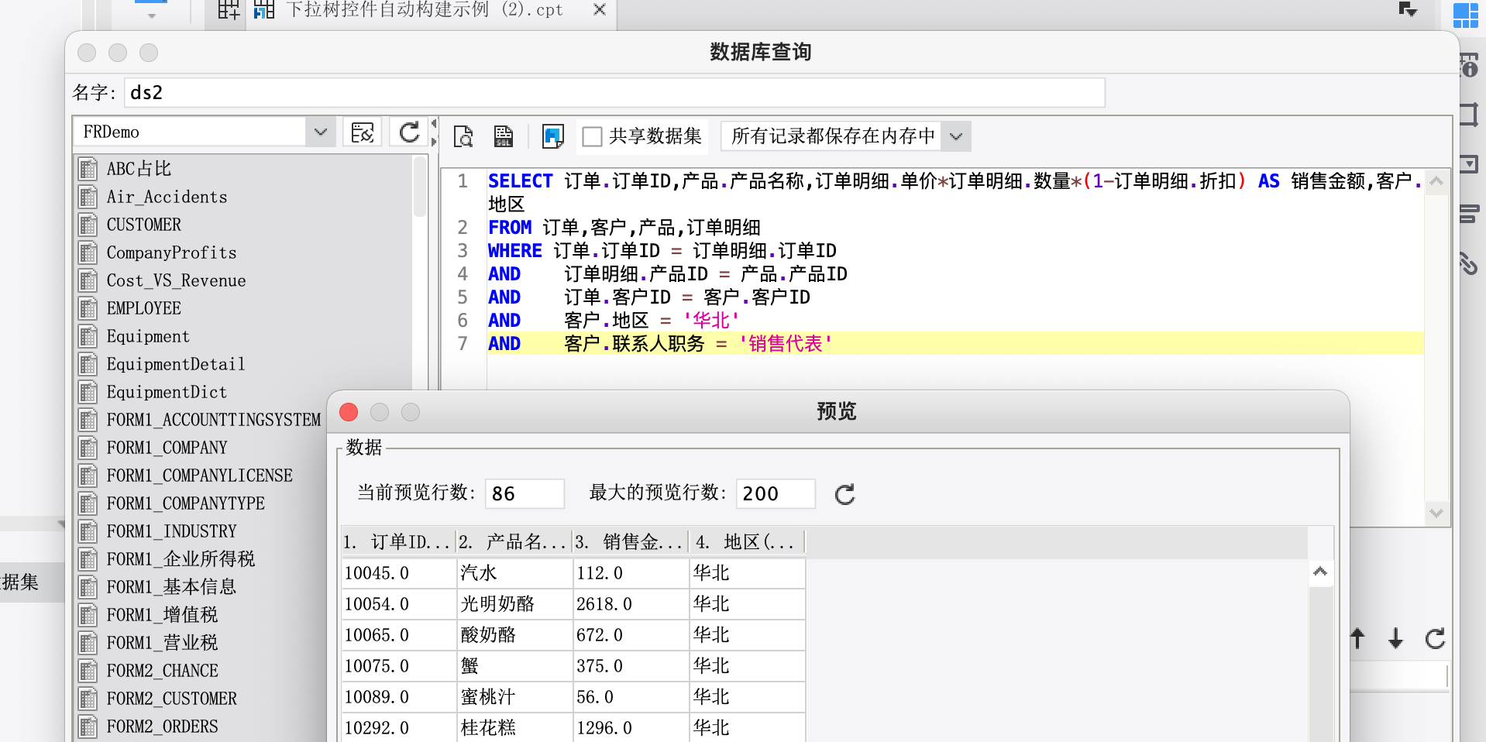Select the Cost_VS_Revenue table
This screenshot has width=1486, height=742.
[x=245, y=280]
